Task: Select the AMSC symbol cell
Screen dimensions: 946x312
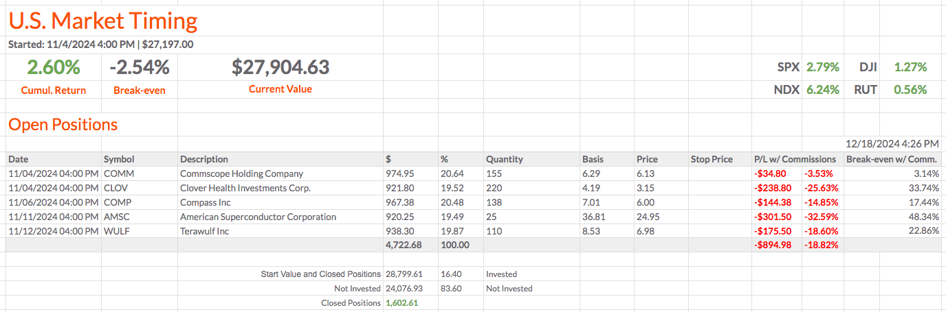Action: (x=117, y=217)
